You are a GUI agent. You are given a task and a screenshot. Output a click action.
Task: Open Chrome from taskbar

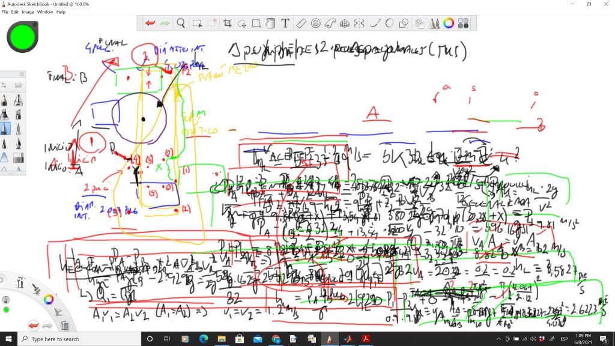(276, 339)
